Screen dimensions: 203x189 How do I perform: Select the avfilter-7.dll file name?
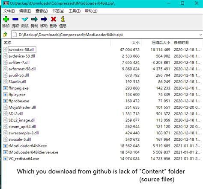coord(19,62)
